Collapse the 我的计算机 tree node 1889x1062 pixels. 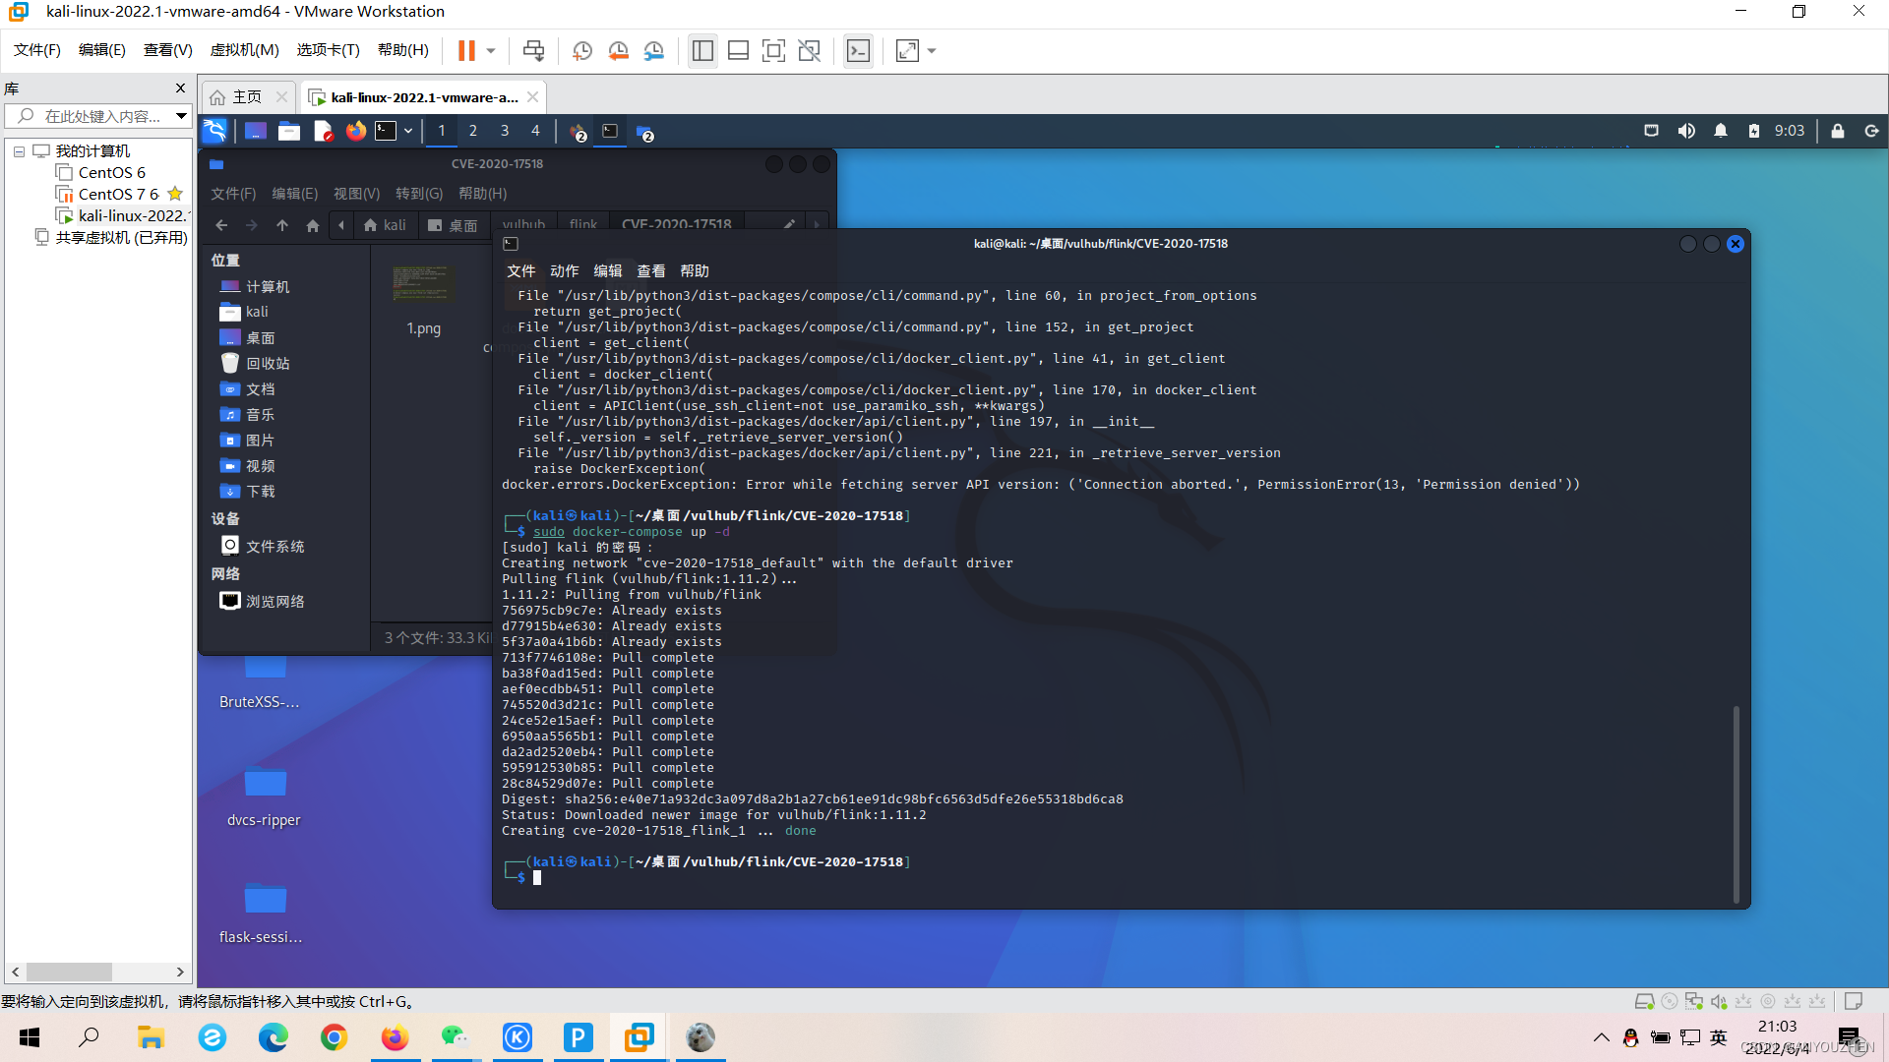19,151
